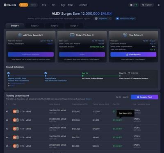This screenshot has height=153, width=164.
Task: Select the orange Bitcoin network toggle
Action: tap(24, 5)
